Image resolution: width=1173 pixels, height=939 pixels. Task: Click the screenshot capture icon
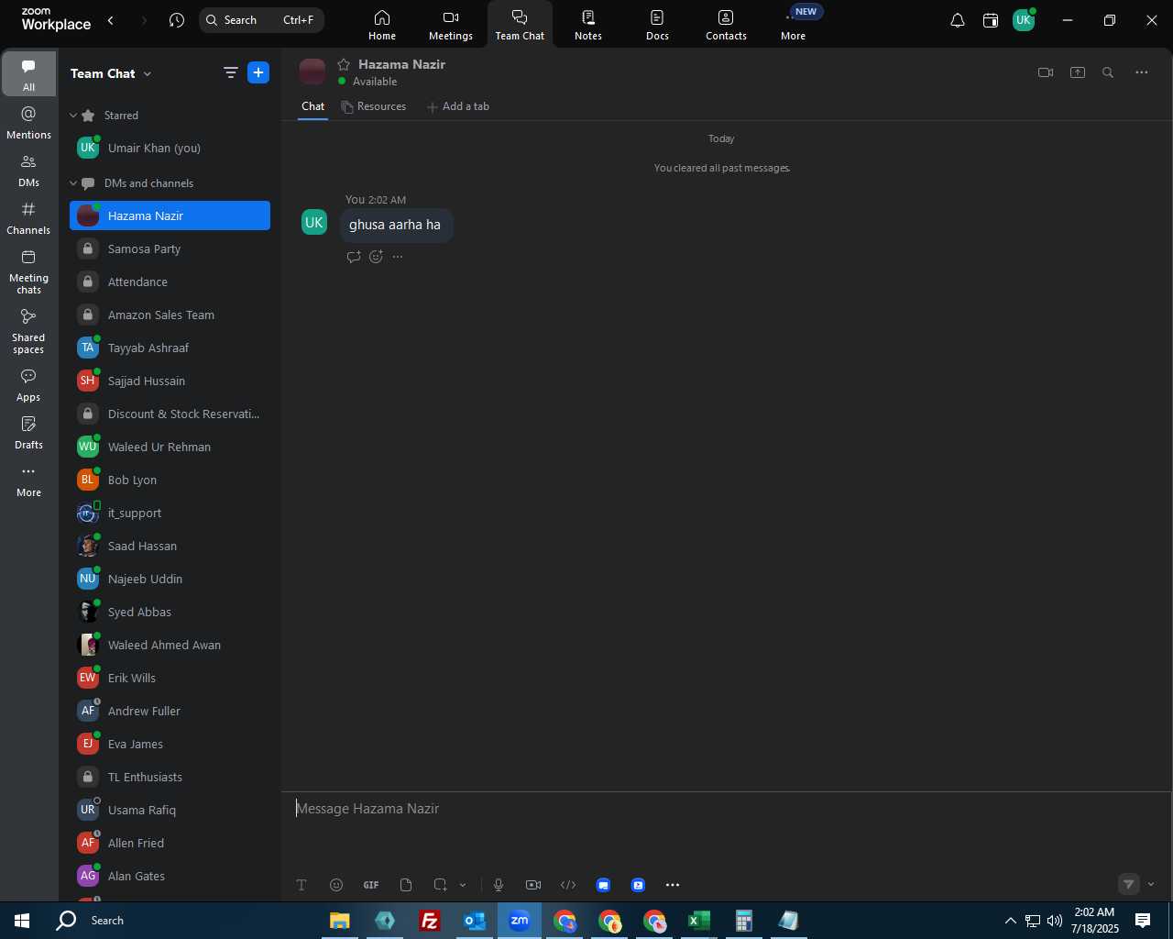pyautogui.click(x=441, y=885)
